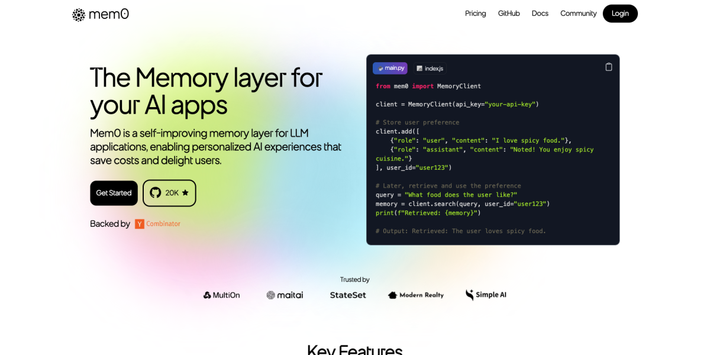
Task: Click the star icon beside 20K
Action: tap(185, 193)
